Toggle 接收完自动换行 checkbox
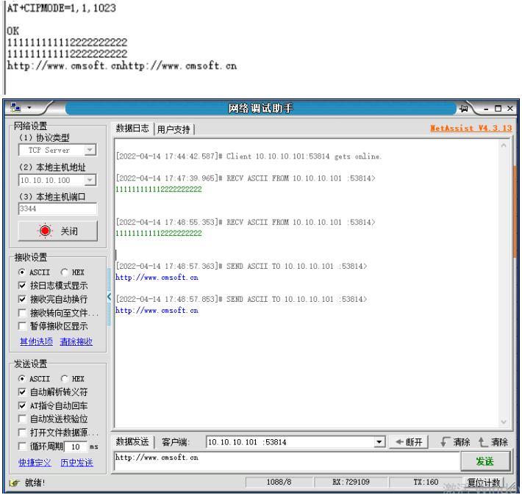The height and width of the screenshot is (495, 522). point(22,299)
